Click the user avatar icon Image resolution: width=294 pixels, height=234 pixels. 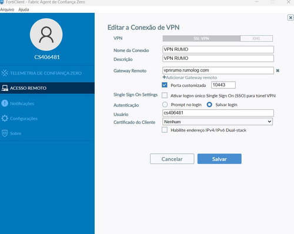coord(46,35)
